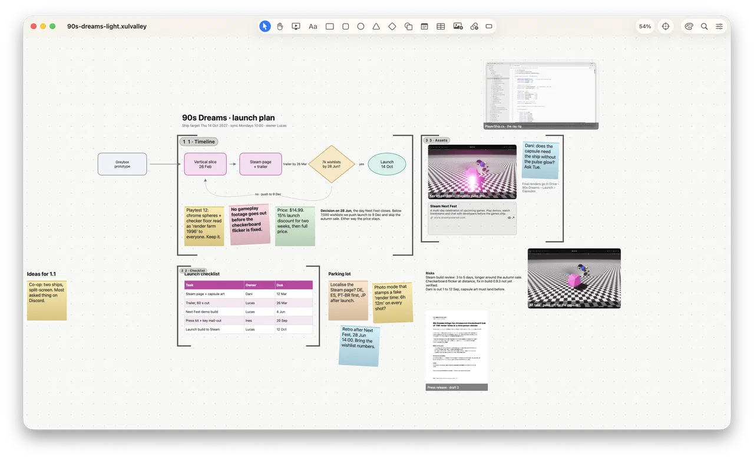This screenshot has width=754, height=460.
Task: Open Steam Next Fest link arrow icon
Action: [x=513, y=218]
